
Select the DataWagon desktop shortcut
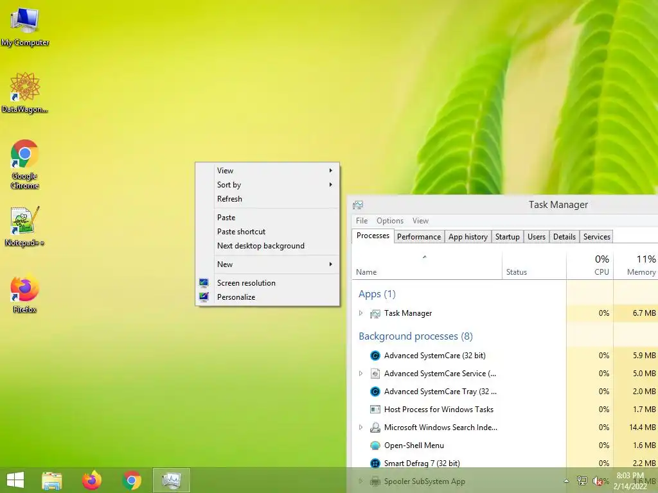click(x=25, y=92)
